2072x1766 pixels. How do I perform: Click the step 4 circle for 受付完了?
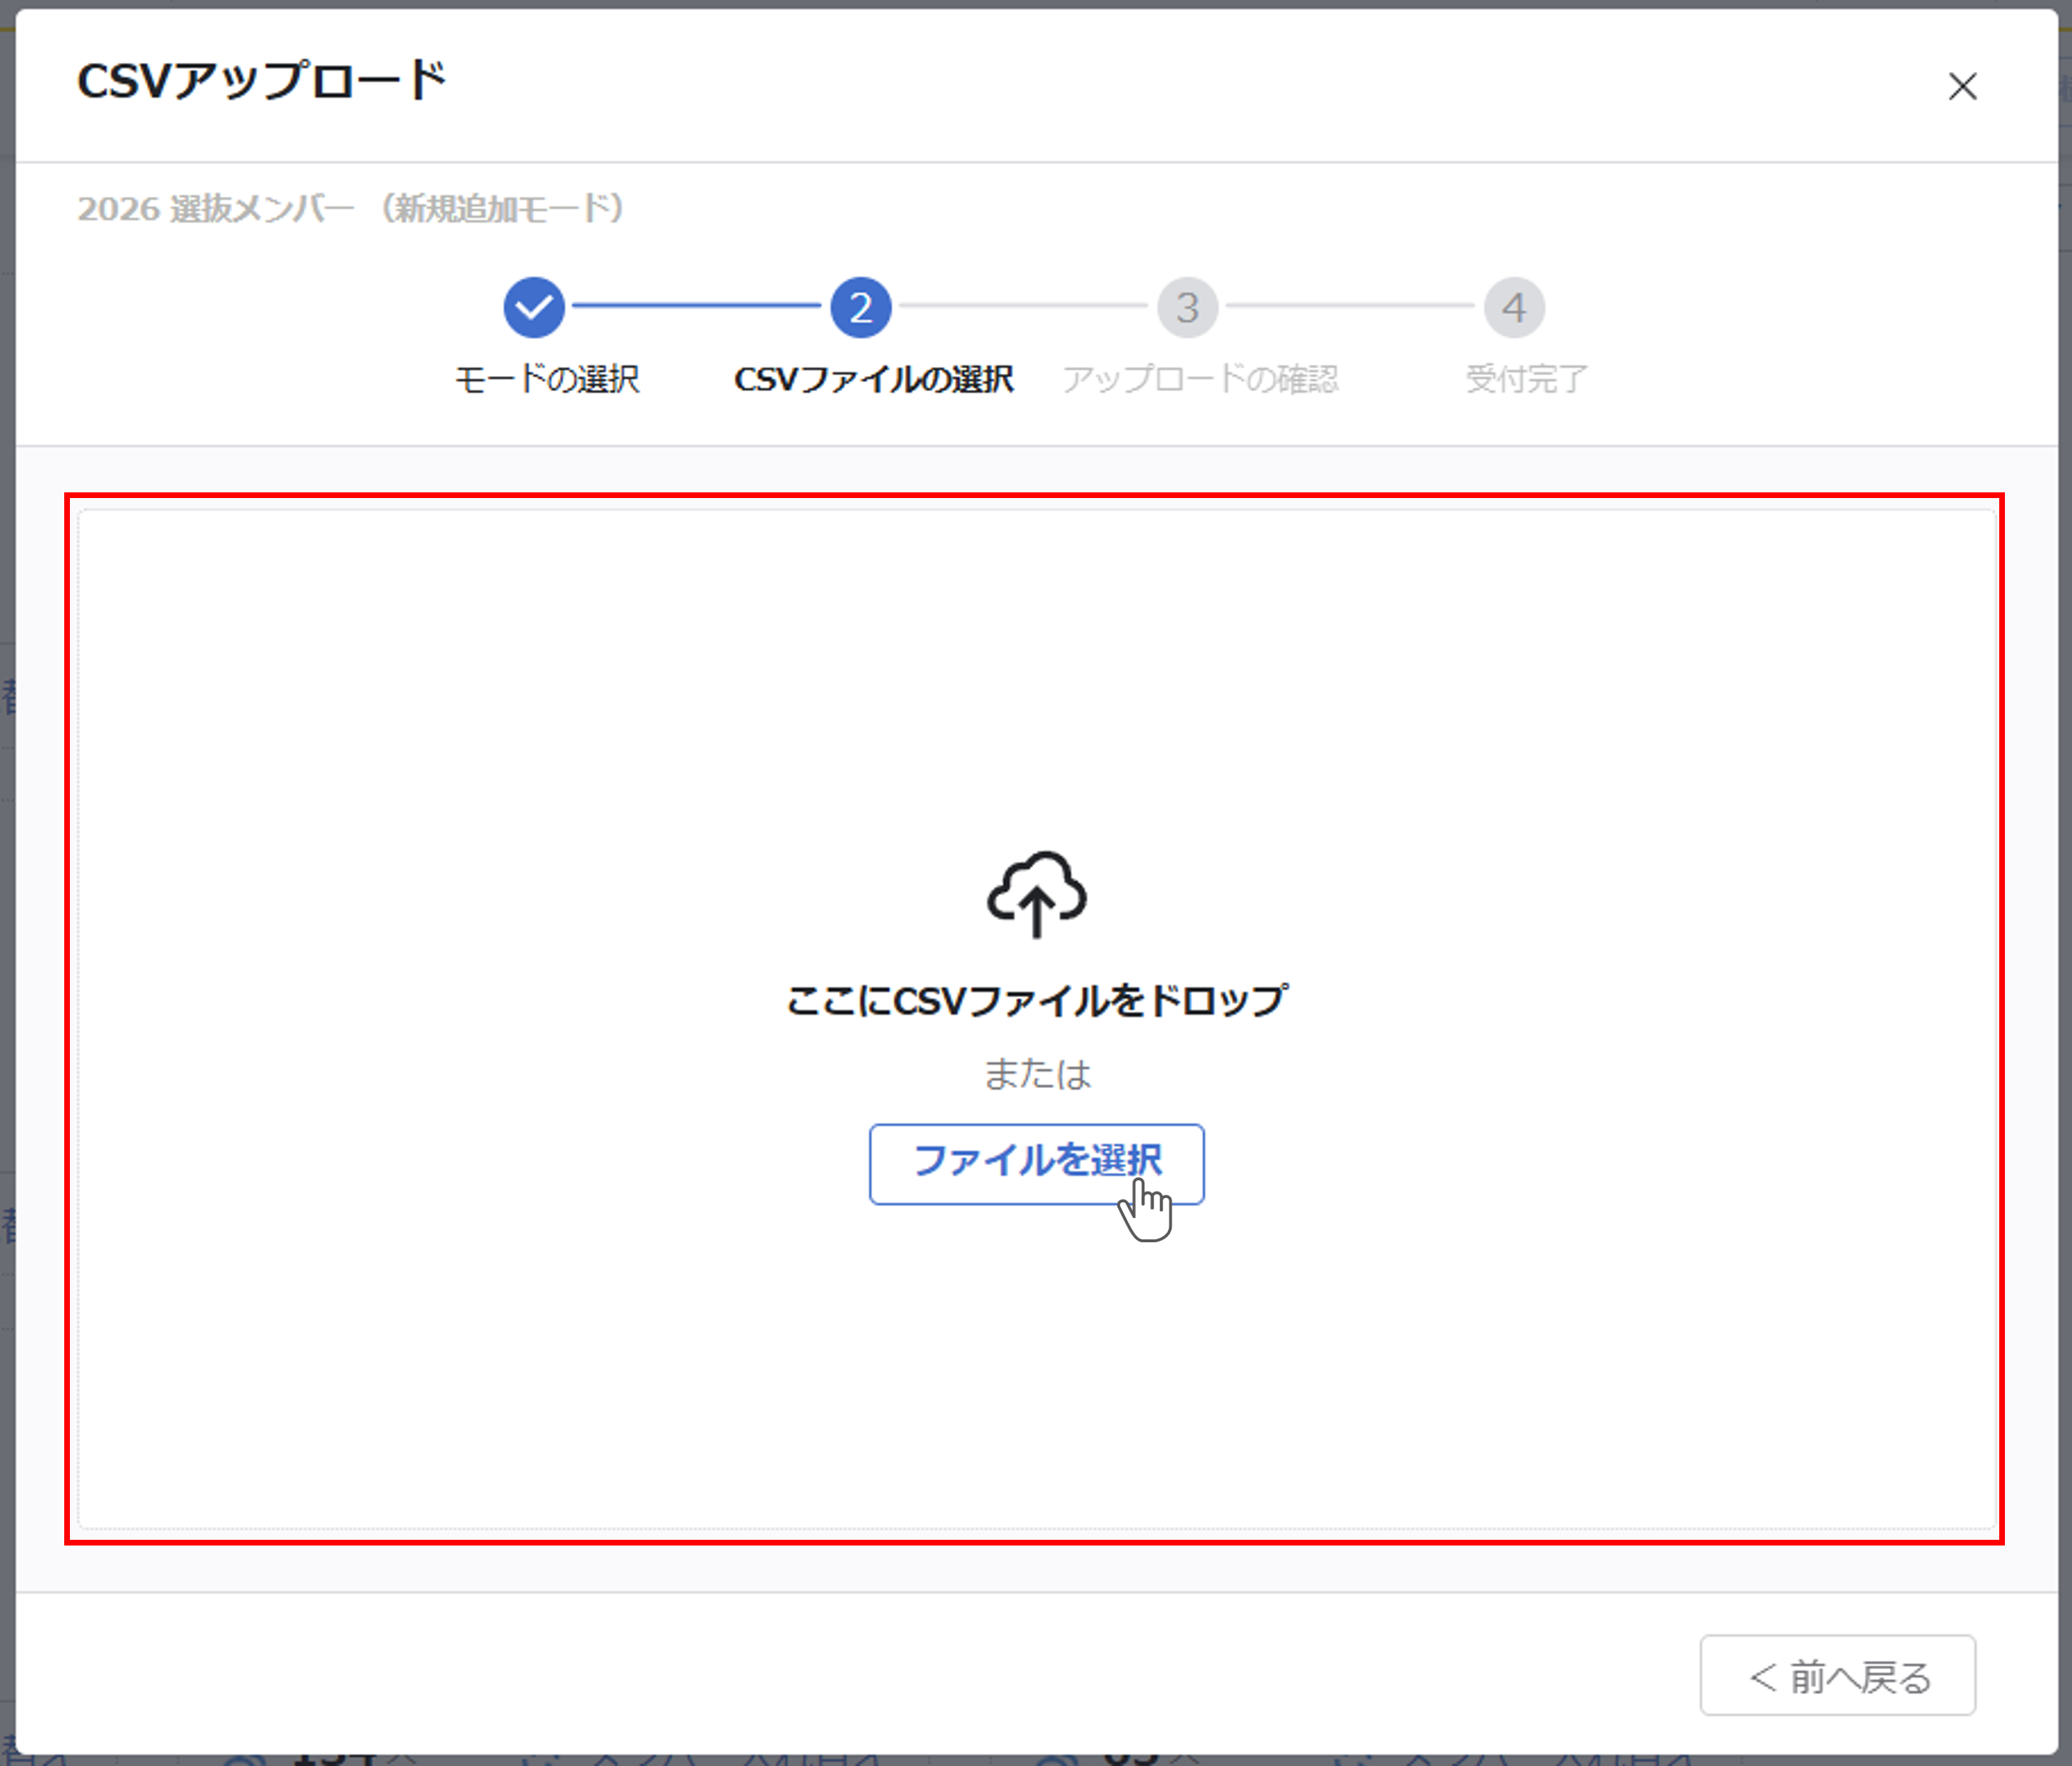click(x=1514, y=307)
